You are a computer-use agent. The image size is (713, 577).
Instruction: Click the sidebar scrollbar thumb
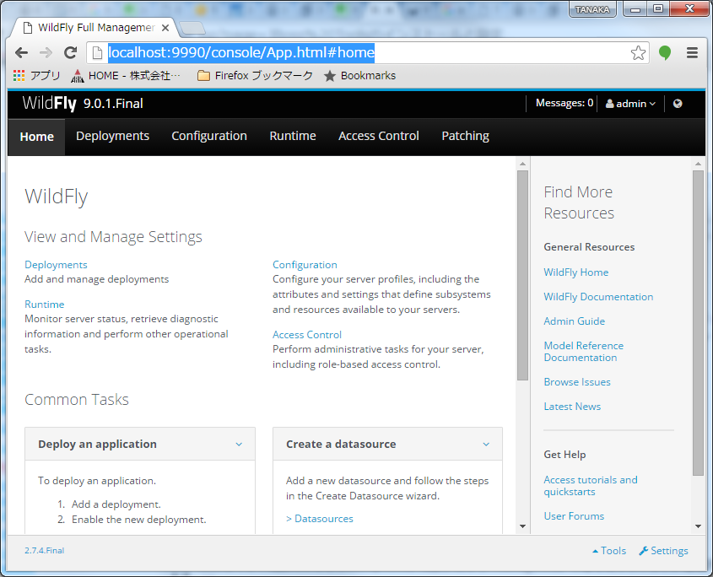698,323
